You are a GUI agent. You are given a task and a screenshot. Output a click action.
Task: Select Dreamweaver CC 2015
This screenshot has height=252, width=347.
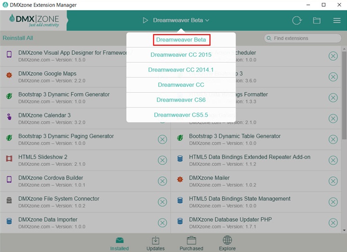181,55
